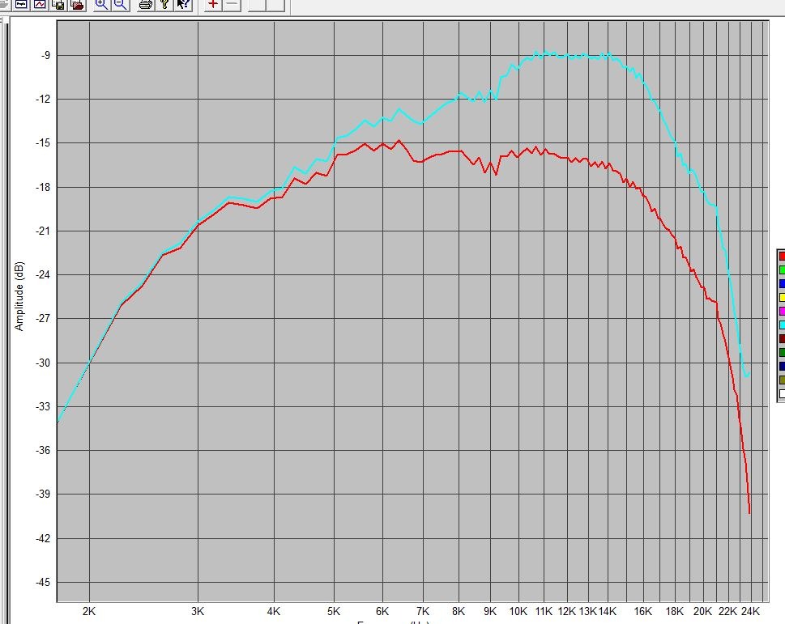Select the olive legend swatch
Screen dimensions: 785x624
tap(782, 380)
